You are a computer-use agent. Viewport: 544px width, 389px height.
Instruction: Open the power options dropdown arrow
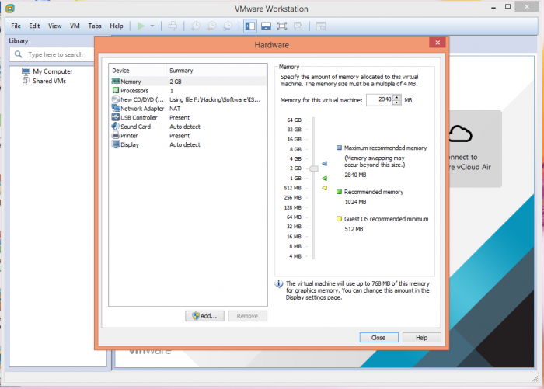[x=152, y=26]
